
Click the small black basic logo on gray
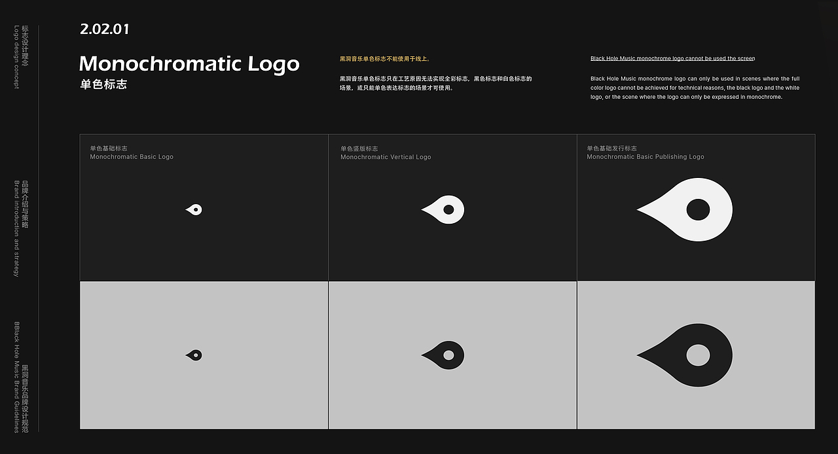(194, 355)
